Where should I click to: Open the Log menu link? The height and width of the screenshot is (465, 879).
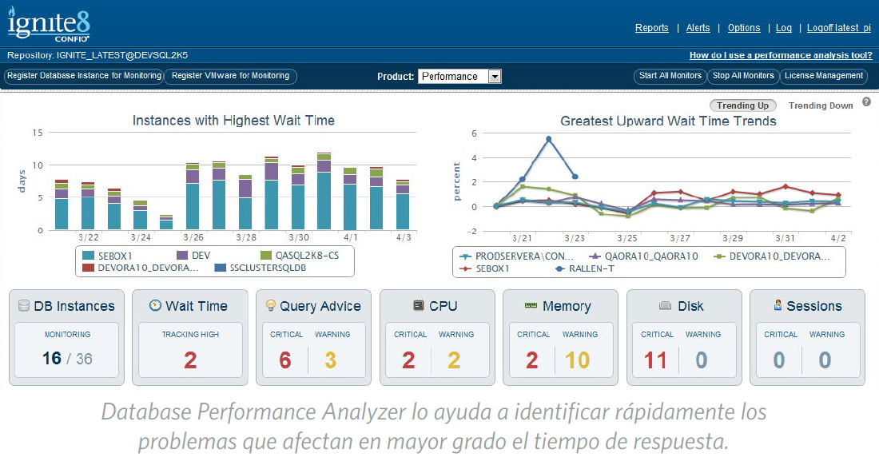pyautogui.click(x=784, y=28)
